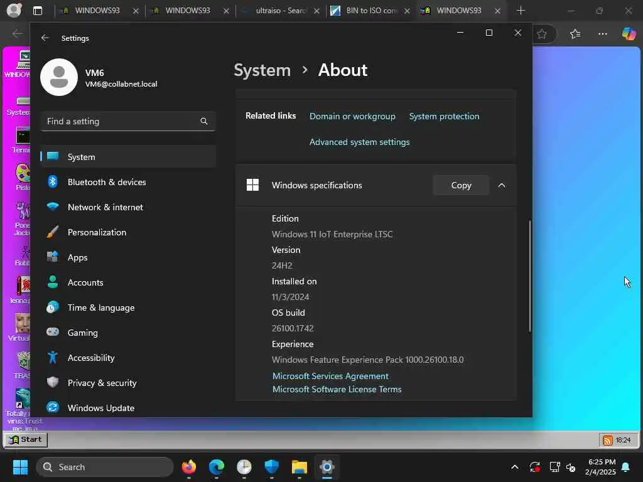Click the Settings back arrow

point(45,38)
